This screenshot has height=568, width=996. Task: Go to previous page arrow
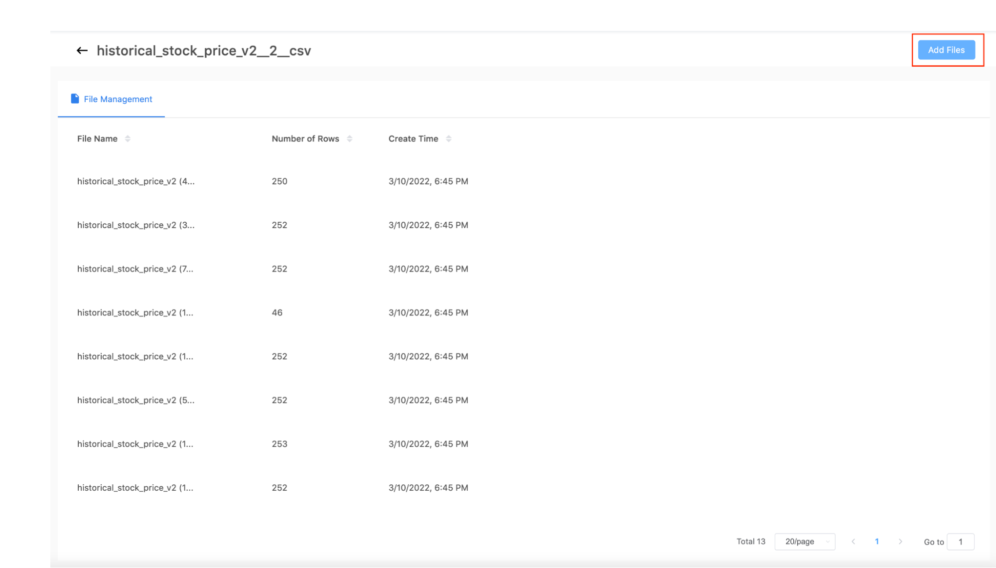pyautogui.click(x=854, y=542)
